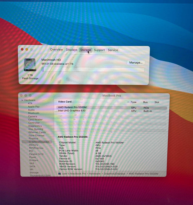This screenshot has height=205, width=193.
Task: Select PCI in the sidebar
Action: tap(31, 151)
